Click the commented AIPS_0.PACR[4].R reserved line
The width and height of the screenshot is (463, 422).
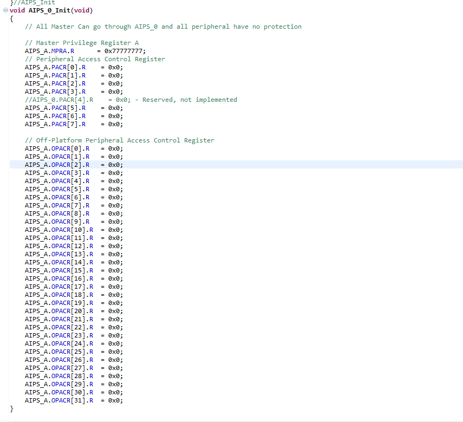pyautogui.click(x=131, y=100)
